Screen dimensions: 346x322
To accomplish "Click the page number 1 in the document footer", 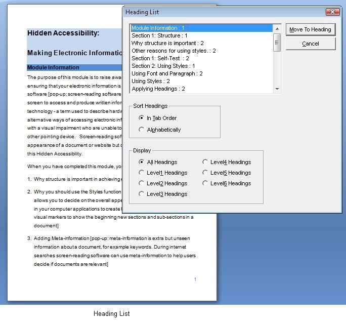I will pyautogui.click(x=195, y=279).
